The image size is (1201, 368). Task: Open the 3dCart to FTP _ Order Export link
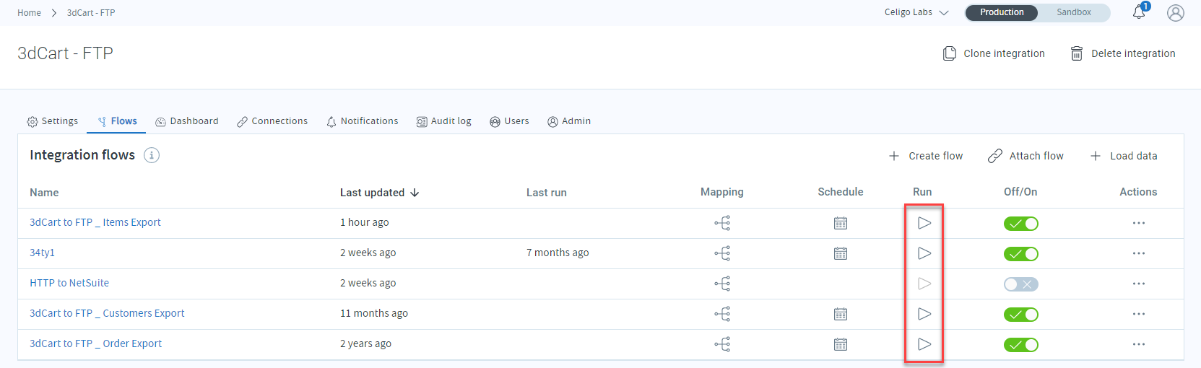click(95, 343)
